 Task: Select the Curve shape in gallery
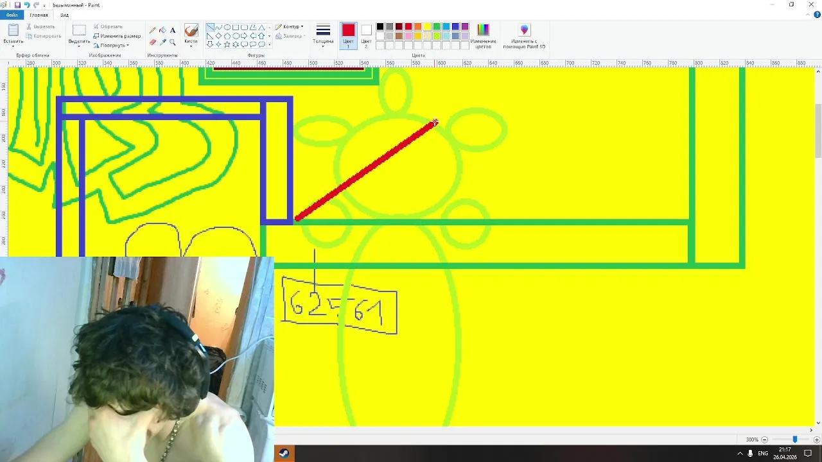(x=219, y=28)
